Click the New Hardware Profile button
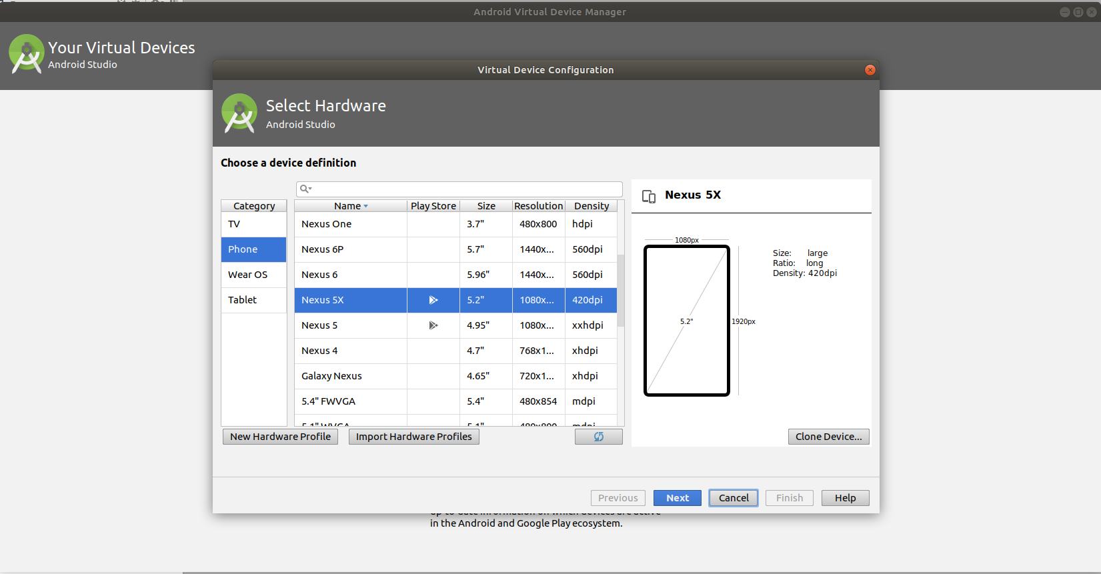 point(281,437)
